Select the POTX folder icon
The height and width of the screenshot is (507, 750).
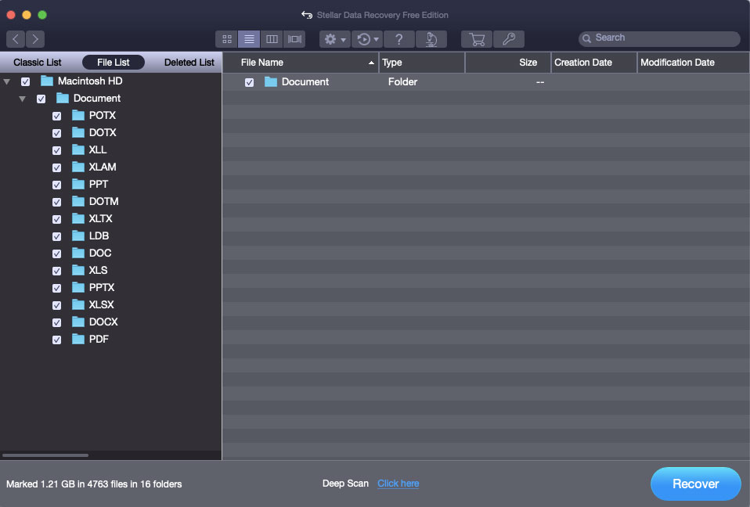tap(78, 115)
